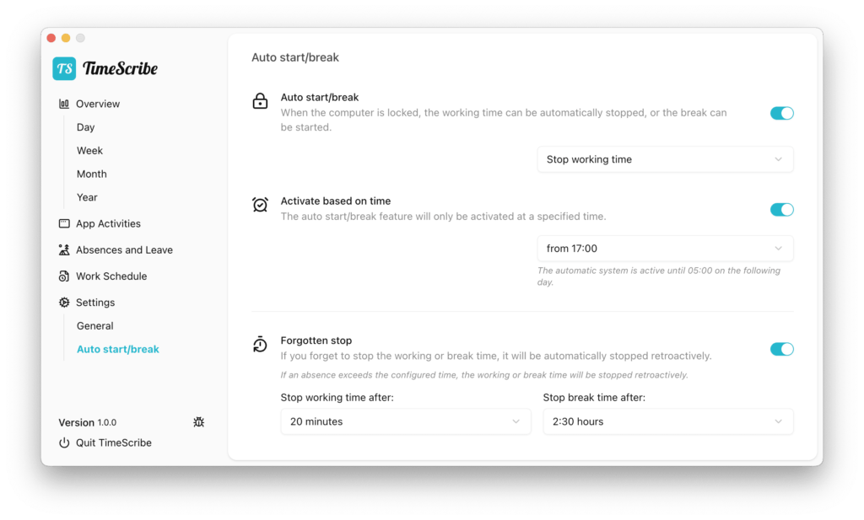Click the bug report icon beside version

pyautogui.click(x=198, y=422)
